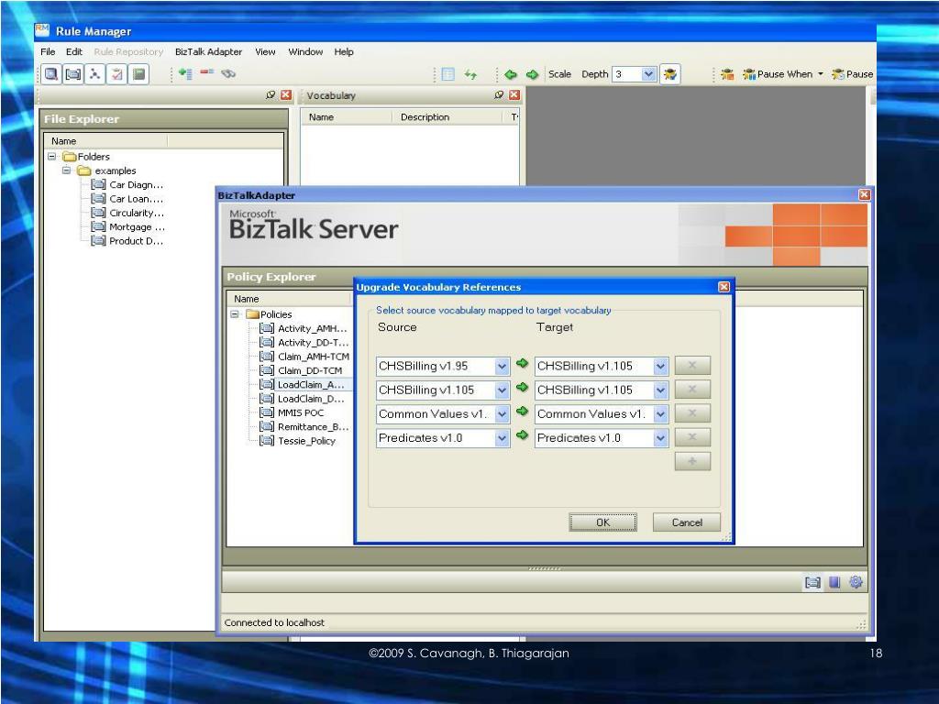This screenshot has width=939, height=704.
Task: Open the Source Common Values dropdown
Action: (x=502, y=414)
